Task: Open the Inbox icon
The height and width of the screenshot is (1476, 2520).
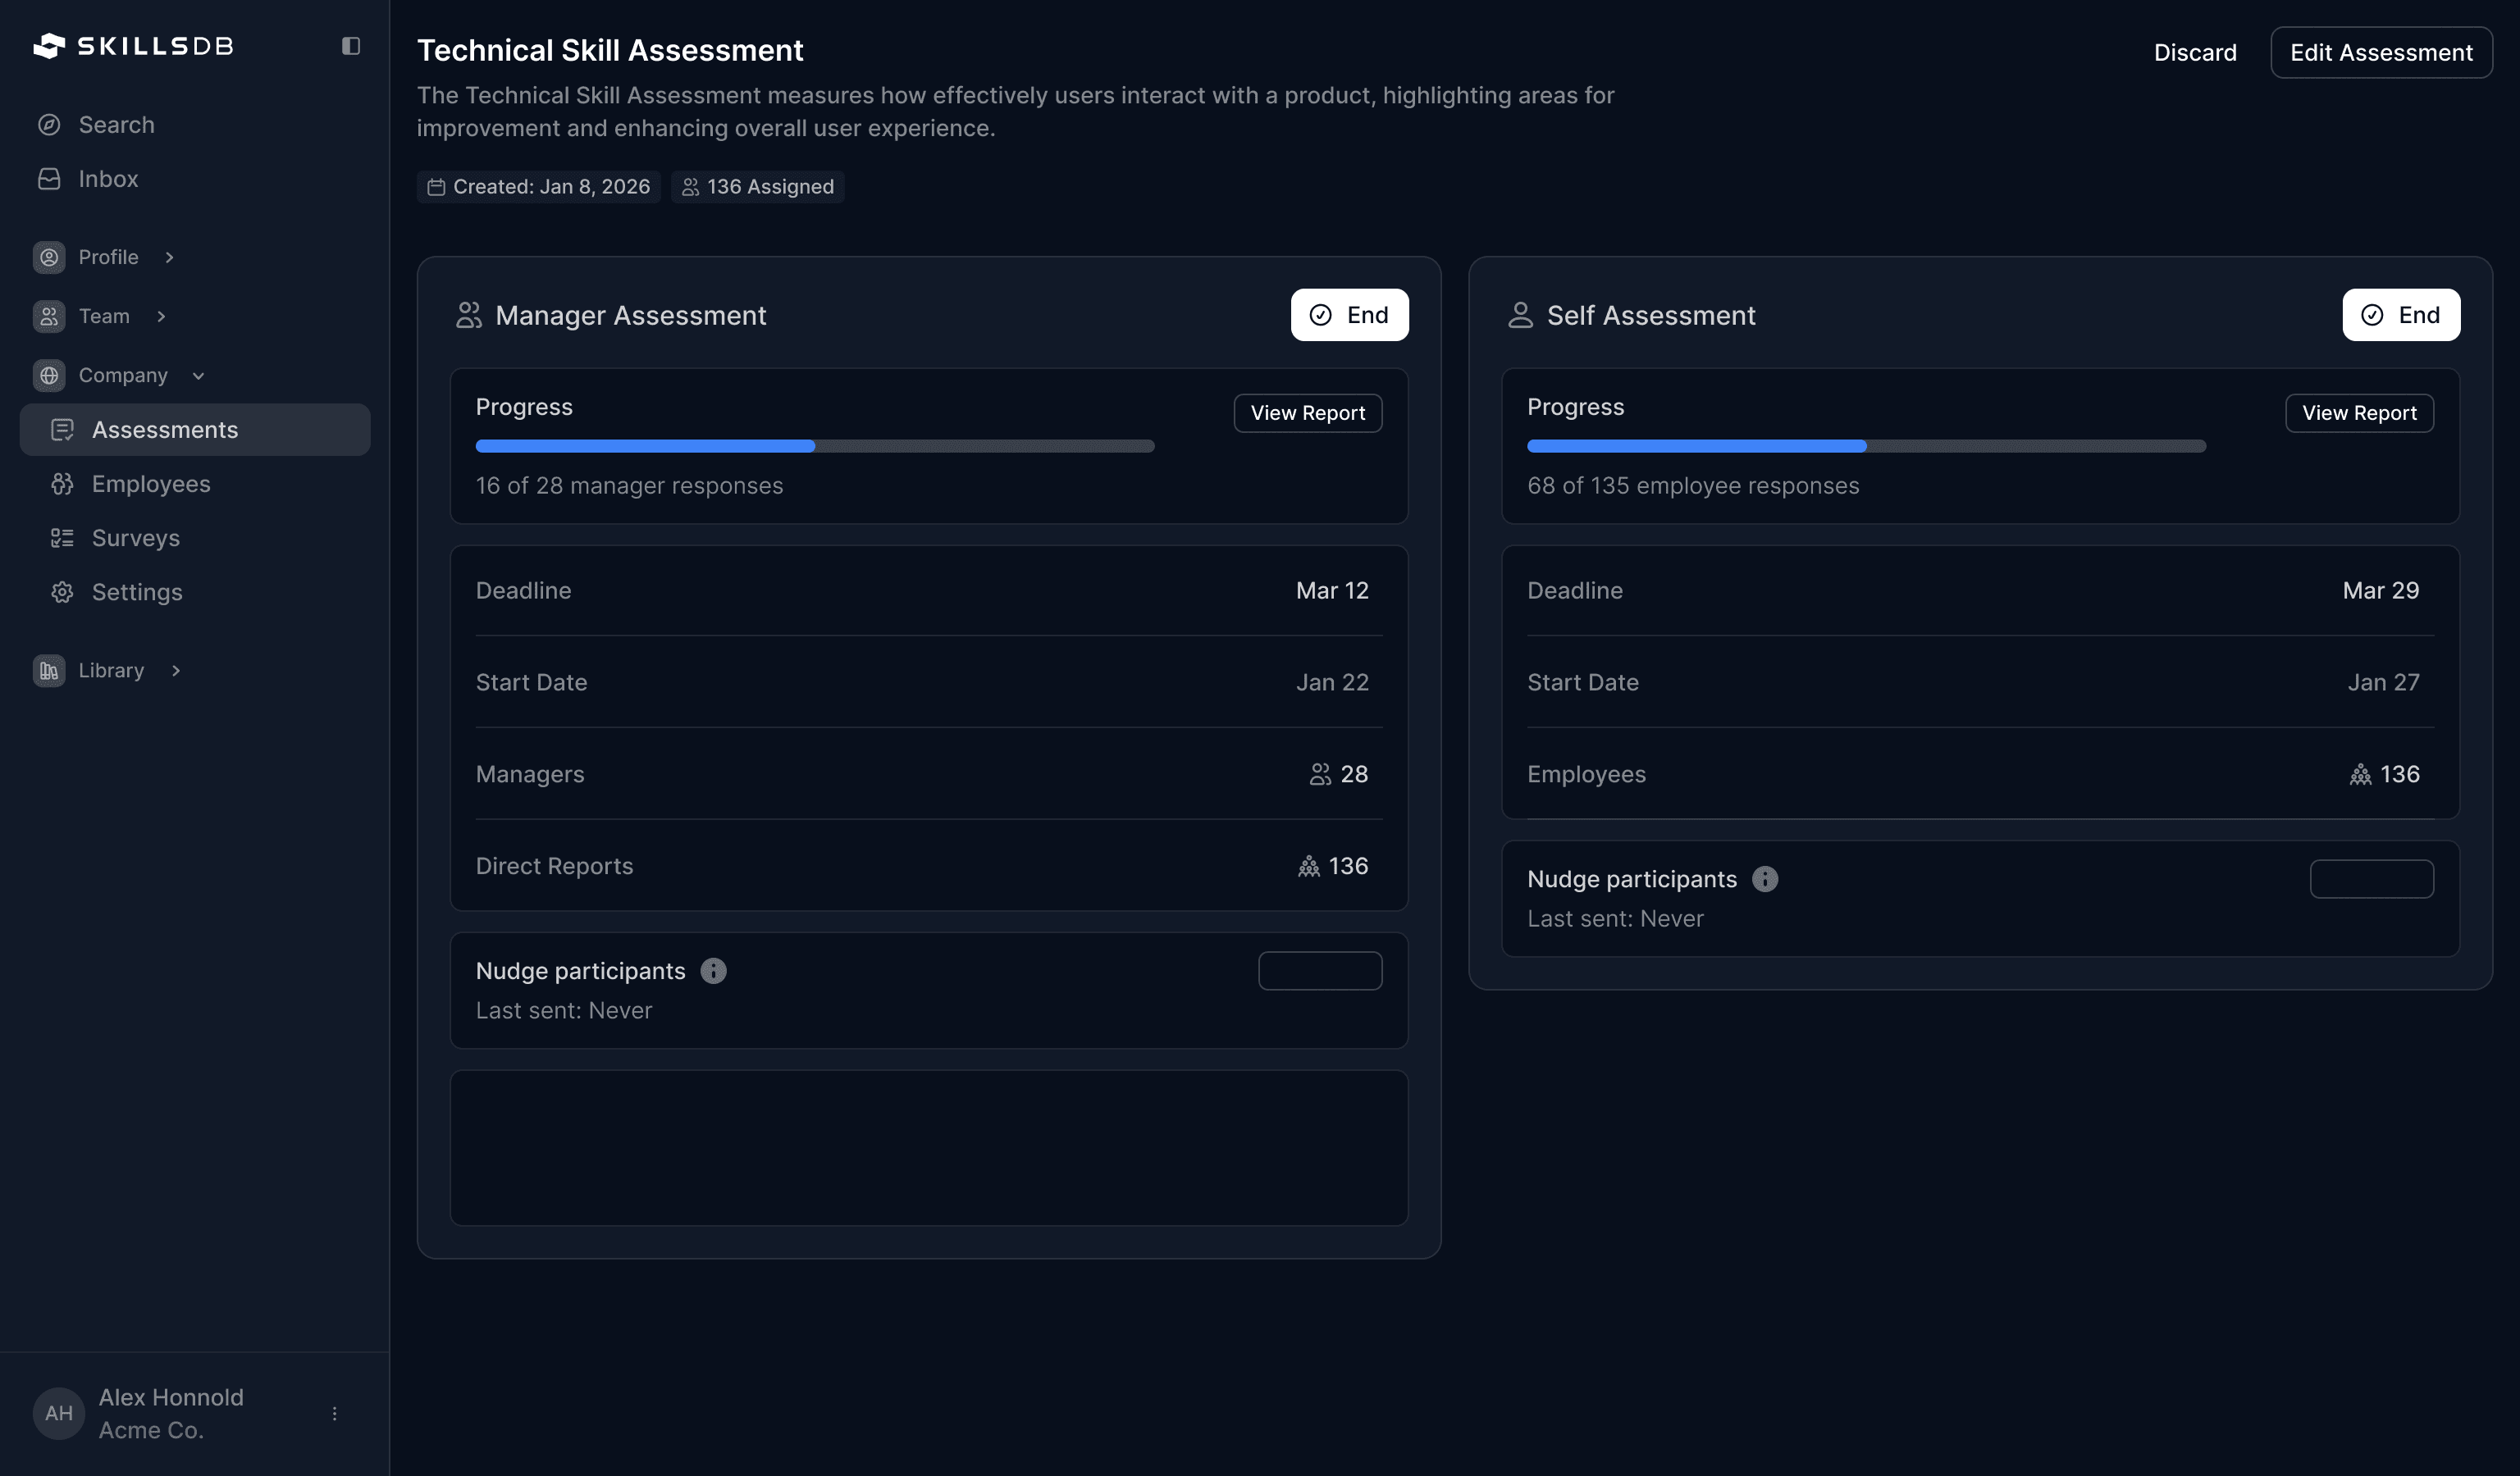Action: pos(49,179)
